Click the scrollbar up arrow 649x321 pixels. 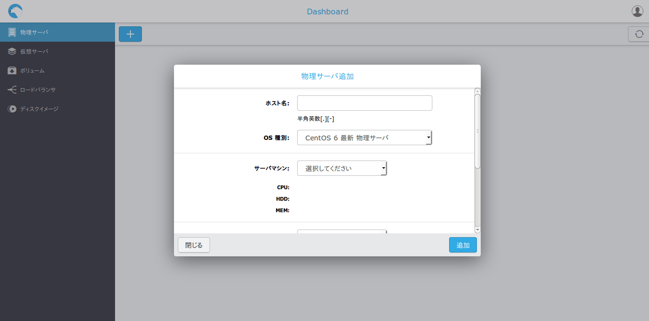point(477,91)
